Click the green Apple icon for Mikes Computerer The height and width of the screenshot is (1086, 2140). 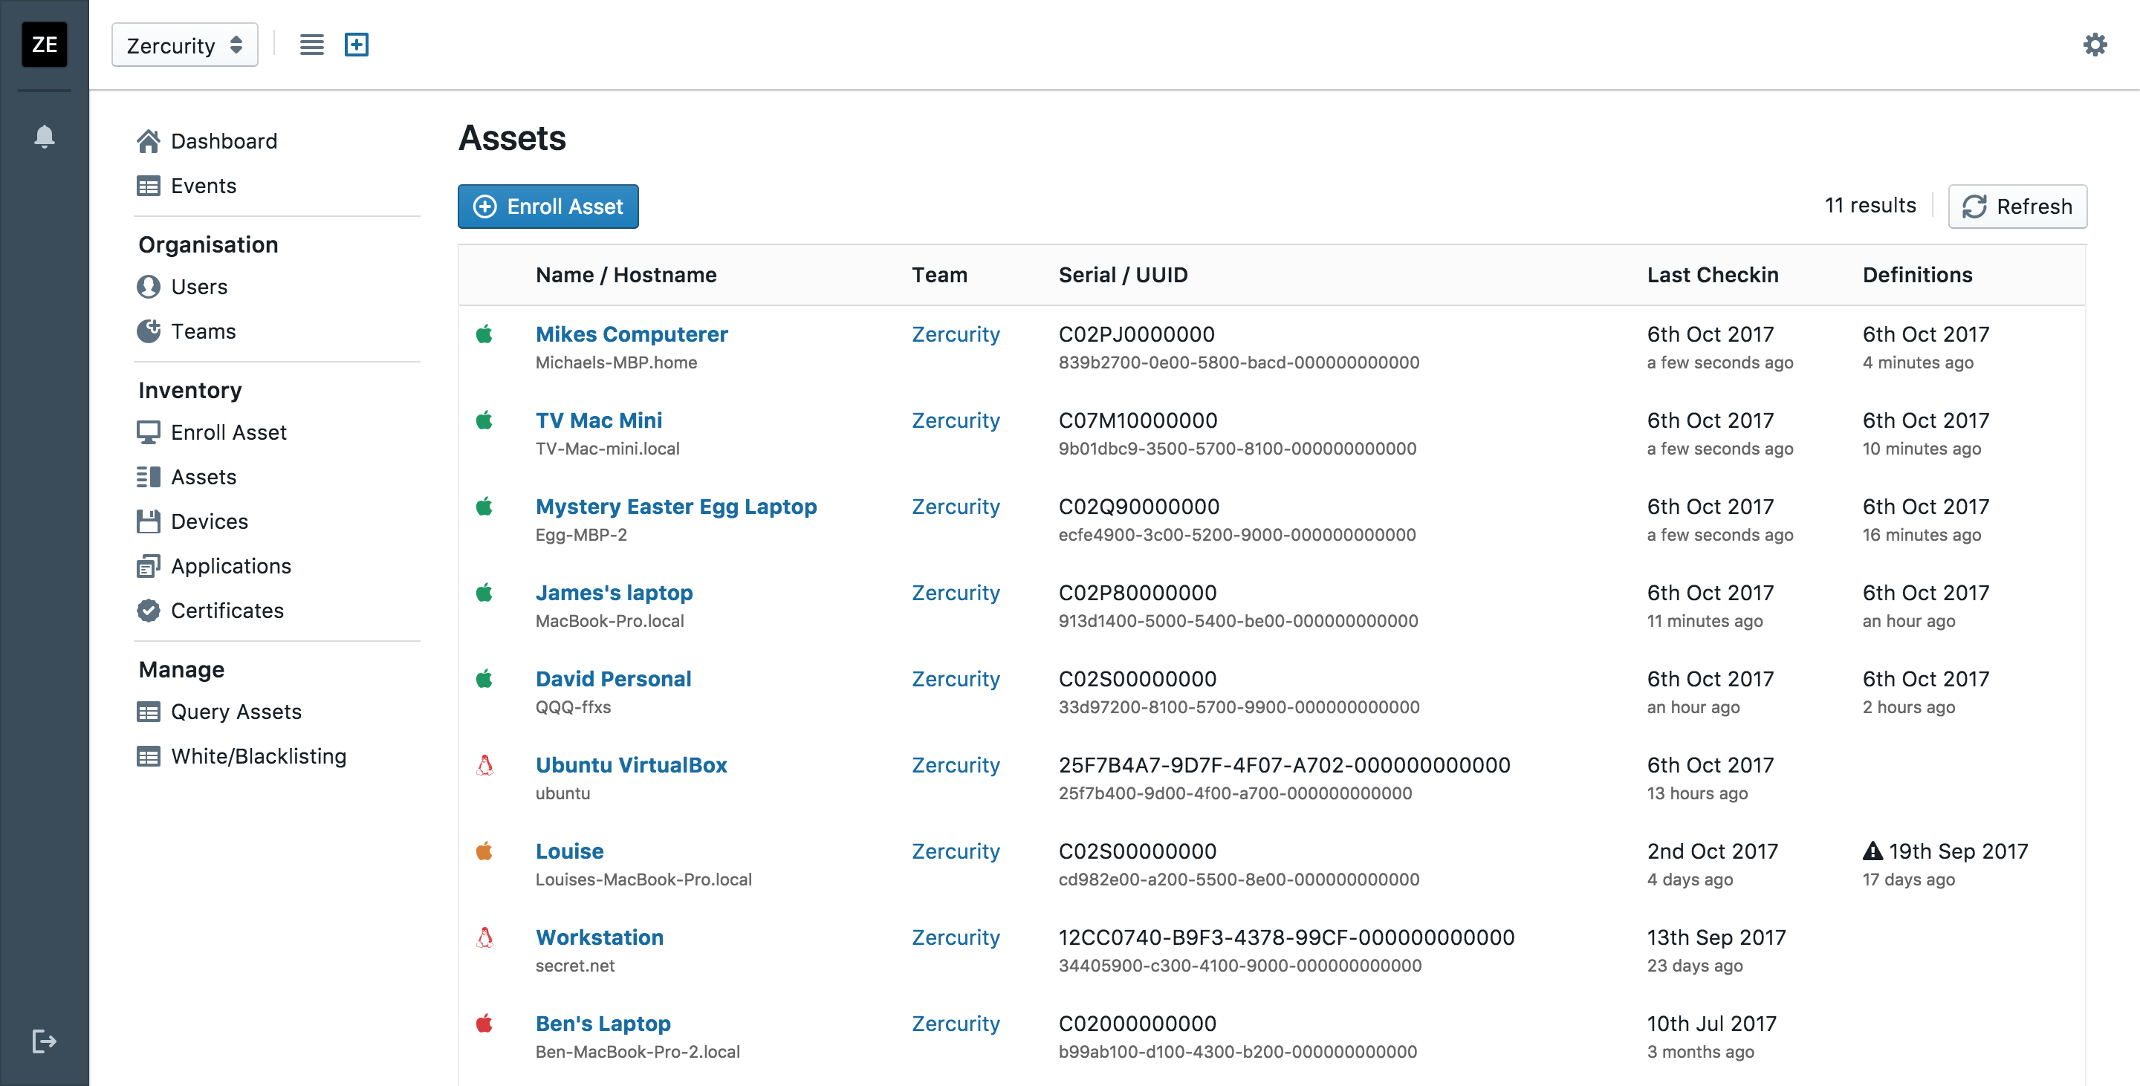pos(484,334)
